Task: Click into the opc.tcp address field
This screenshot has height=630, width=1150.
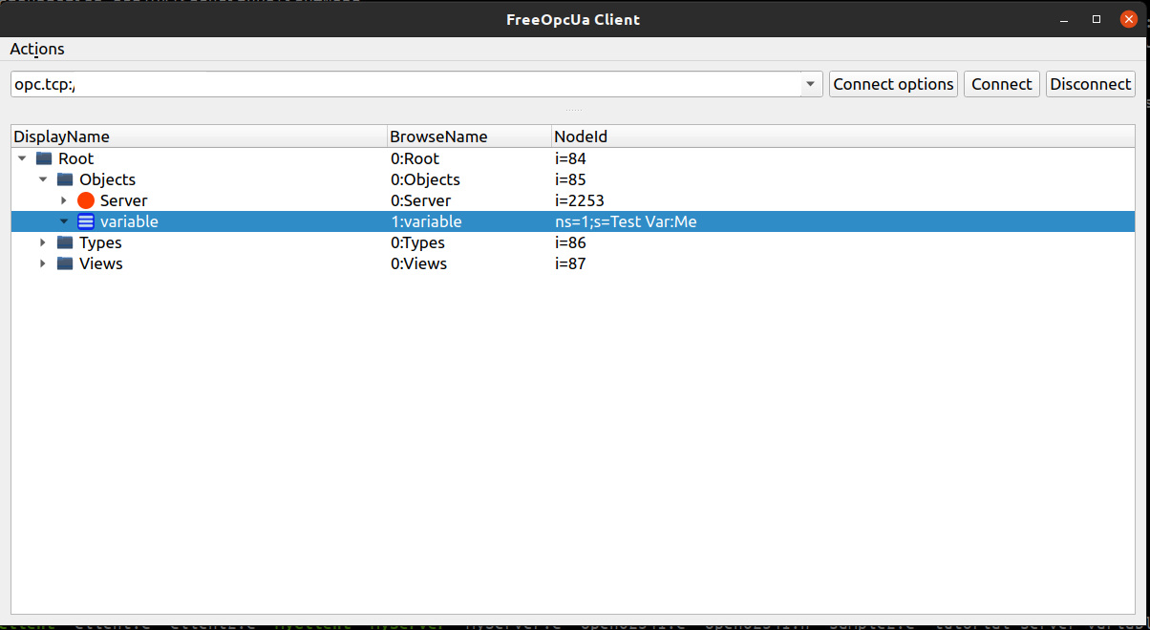Action: 401,84
